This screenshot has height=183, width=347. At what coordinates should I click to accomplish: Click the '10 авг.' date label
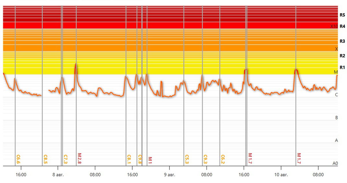(x=281, y=175)
